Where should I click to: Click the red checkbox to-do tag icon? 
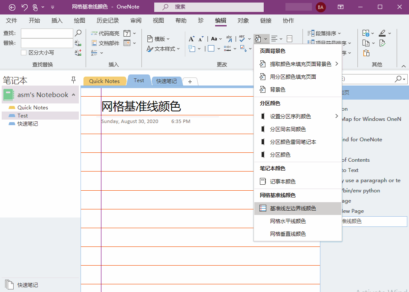[x=243, y=49]
